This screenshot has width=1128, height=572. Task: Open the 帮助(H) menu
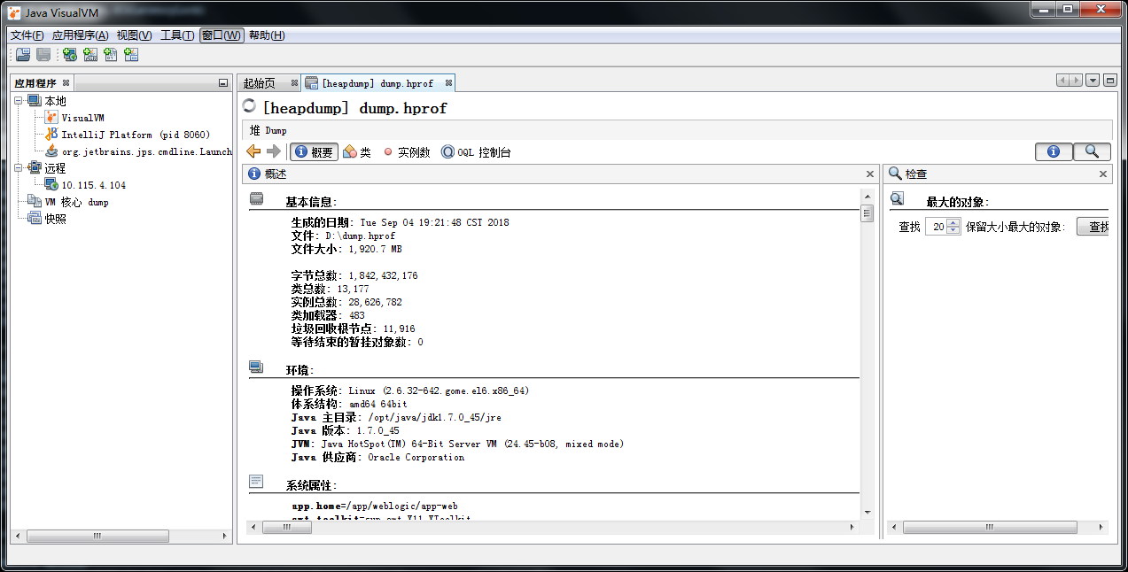click(x=267, y=35)
